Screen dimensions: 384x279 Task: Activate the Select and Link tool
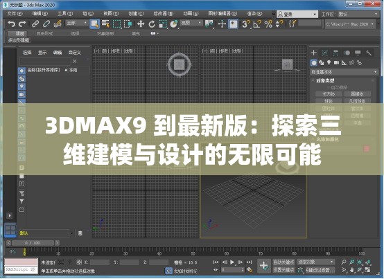pos(35,24)
